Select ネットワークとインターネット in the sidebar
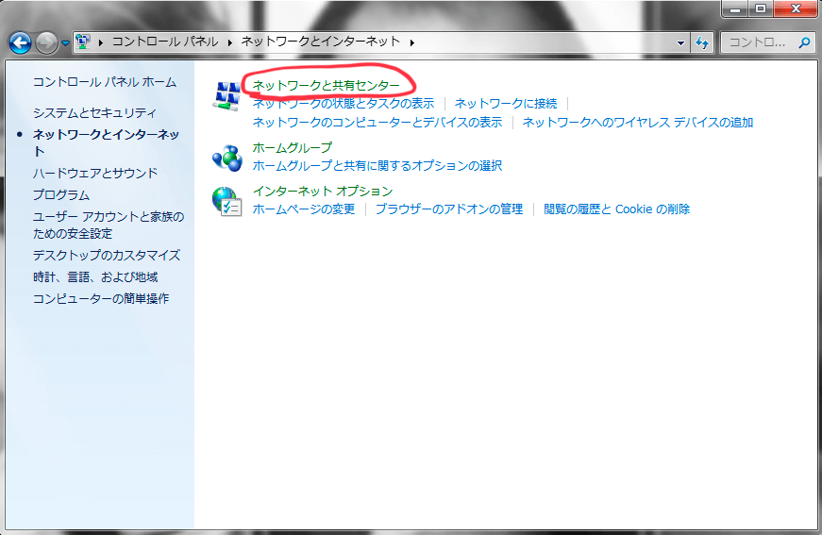 107,142
